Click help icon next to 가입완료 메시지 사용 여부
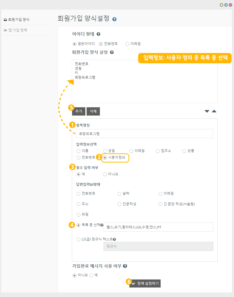The image size is (234, 297). [x=125, y=266]
